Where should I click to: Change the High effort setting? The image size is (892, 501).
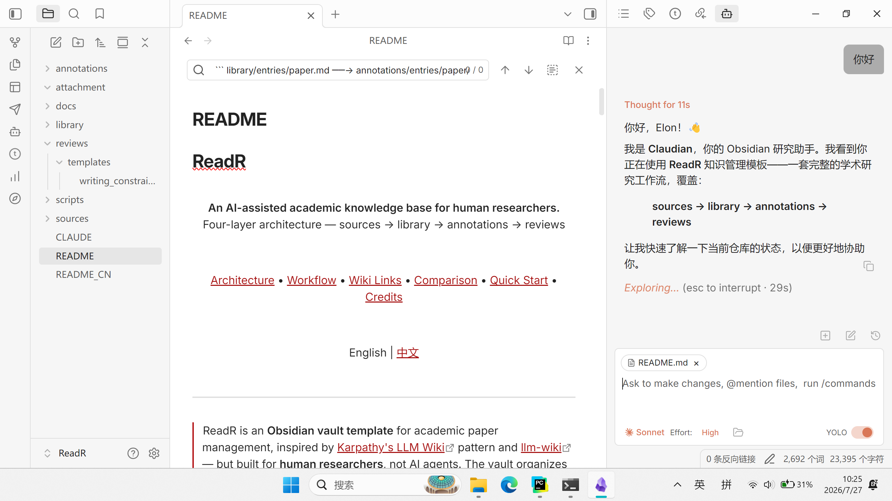tap(710, 432)
